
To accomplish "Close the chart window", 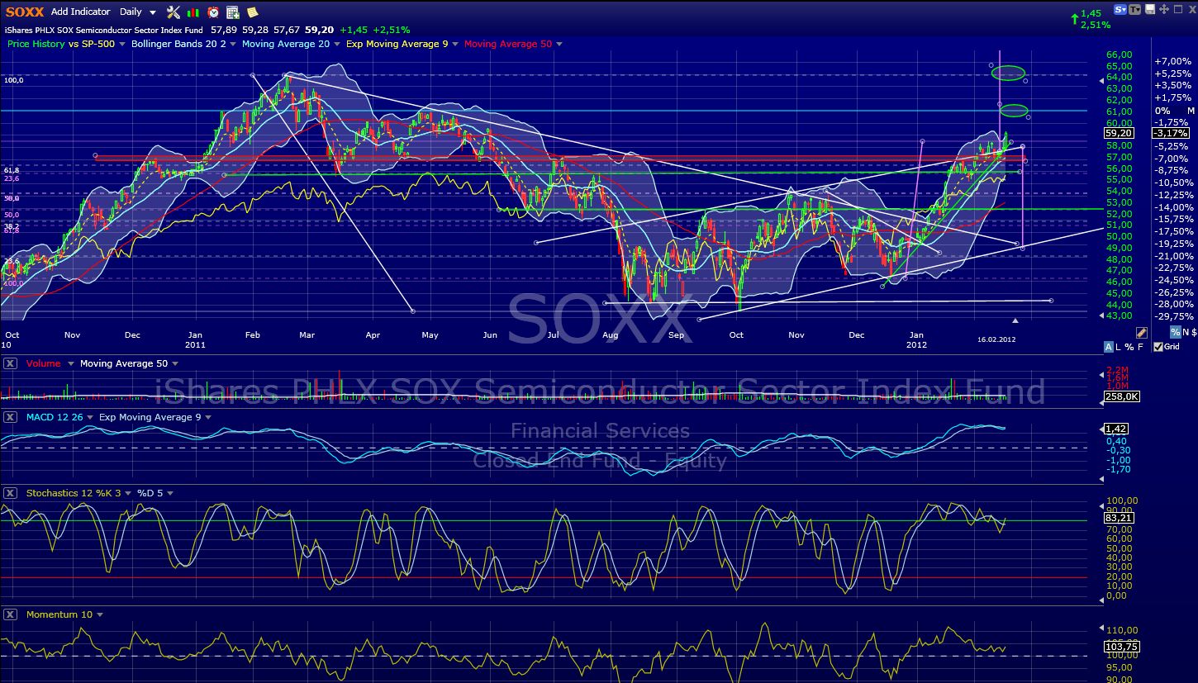I will pyautogui.click(x=1191, y=9).
